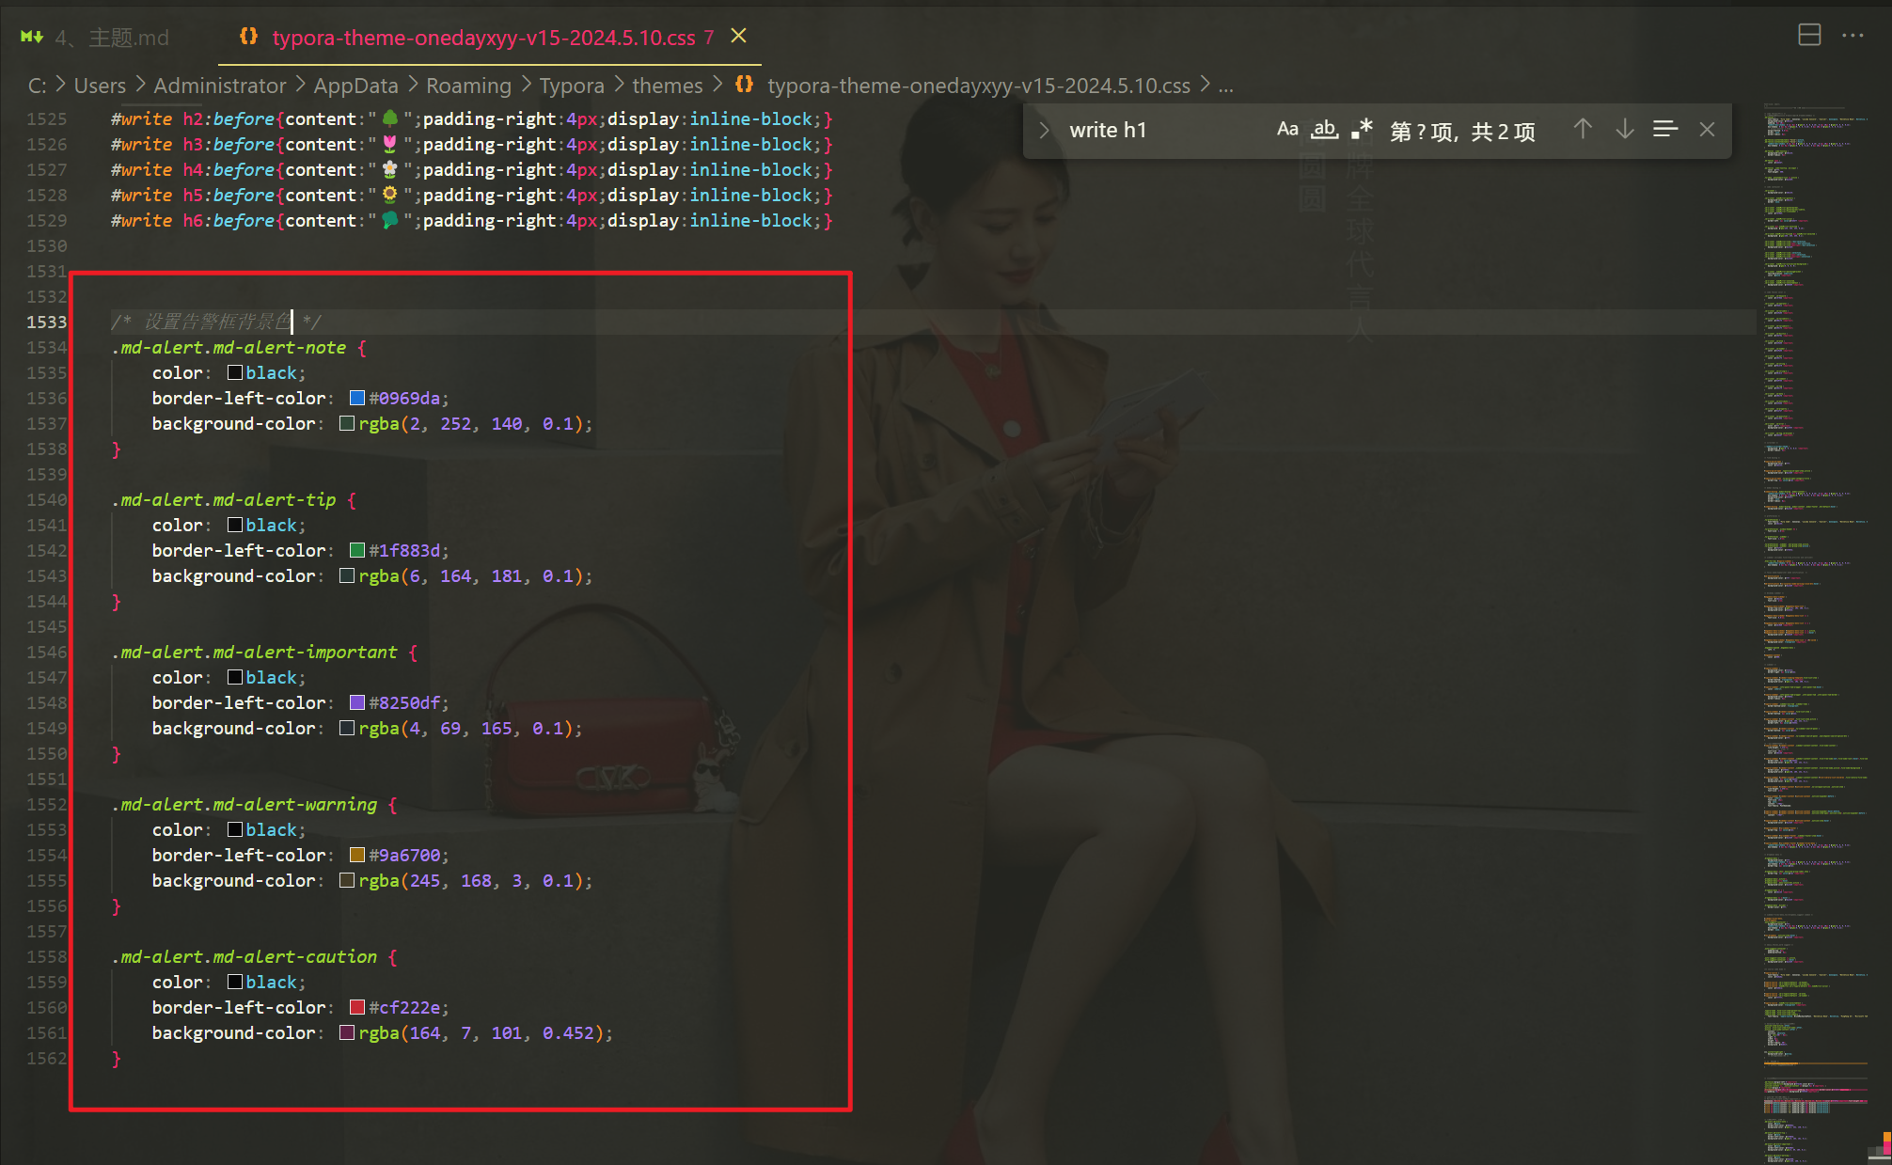Viewport: 1892px width, 1165px height.
Task: Click rgba(4, 69, 165, 0.1) color swatch
Action: pyautogui.click(x=347, y=728)
